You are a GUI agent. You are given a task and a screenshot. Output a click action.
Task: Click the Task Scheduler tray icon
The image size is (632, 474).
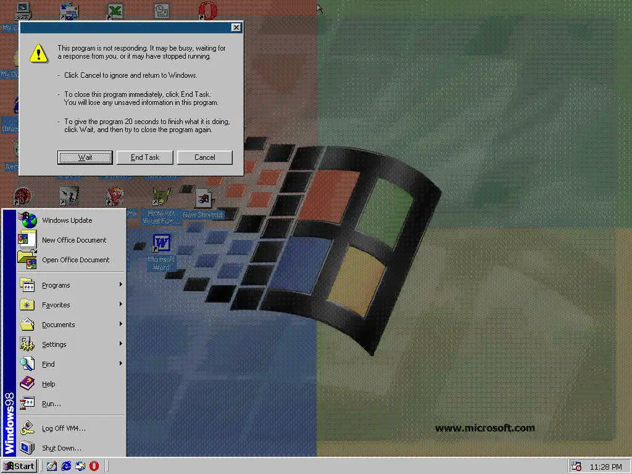(x=576, y=467)
